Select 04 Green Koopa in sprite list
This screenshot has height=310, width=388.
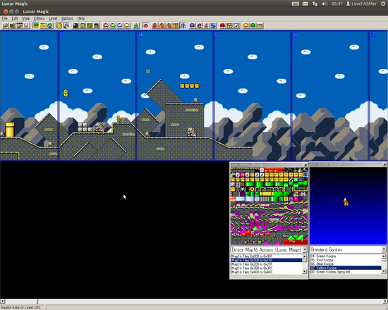(x=346, y=256)
